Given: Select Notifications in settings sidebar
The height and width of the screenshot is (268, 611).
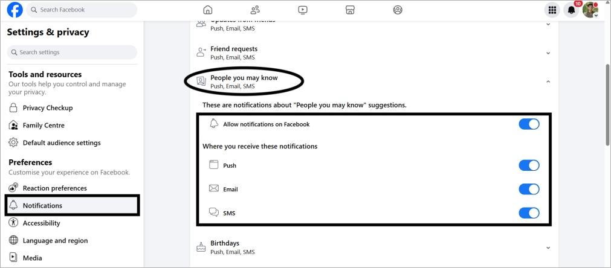Looking at the screenshot, I should (x=42, y=206).
